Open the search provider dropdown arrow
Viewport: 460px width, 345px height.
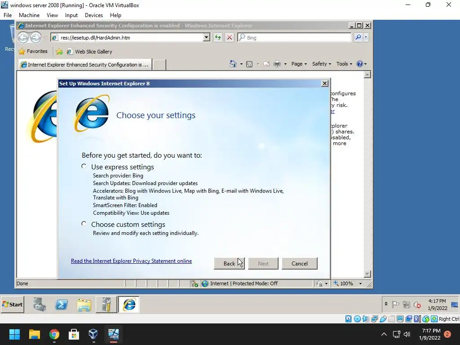(x=366, y=37)
